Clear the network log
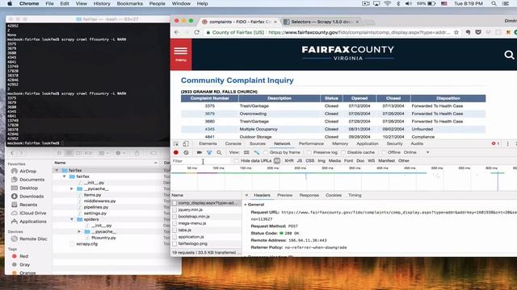The height and width of the screenshot is (290, 517). point(186,152)
